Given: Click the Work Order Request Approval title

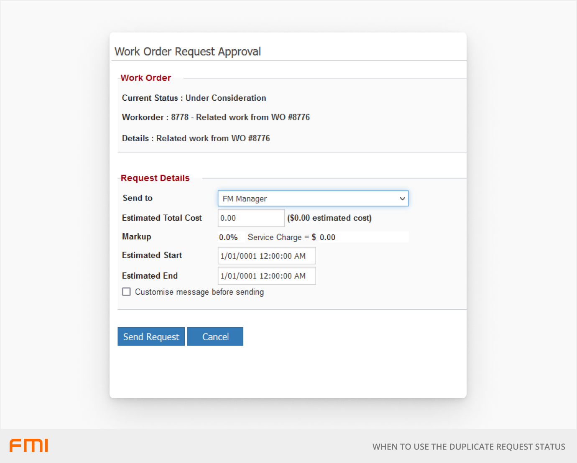Looking at the screenshot, I should pyautogui.click(x=188, y=51).
